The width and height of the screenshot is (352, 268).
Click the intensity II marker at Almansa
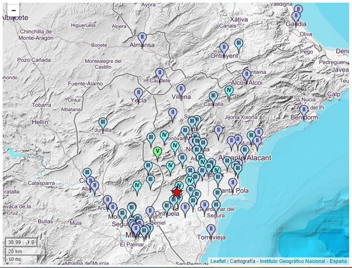(x=142, y=40)
